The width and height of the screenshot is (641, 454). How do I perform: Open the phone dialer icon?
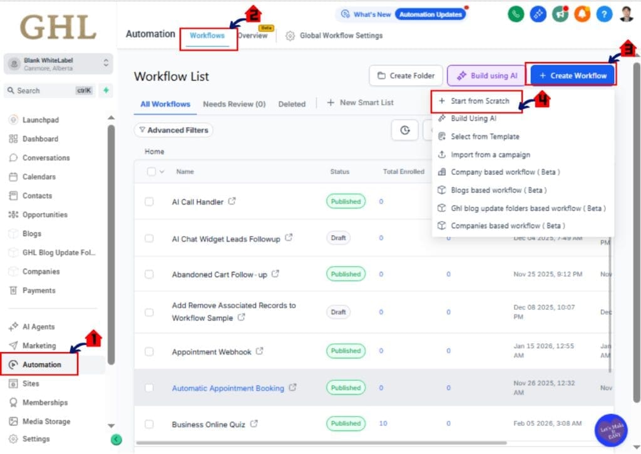515,14
